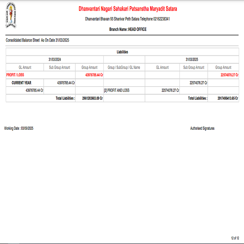Select the 31/03/2025 column header in the table
Viewport: 244px width, 244px height.
pyautogui.click(x=192, y=59)
